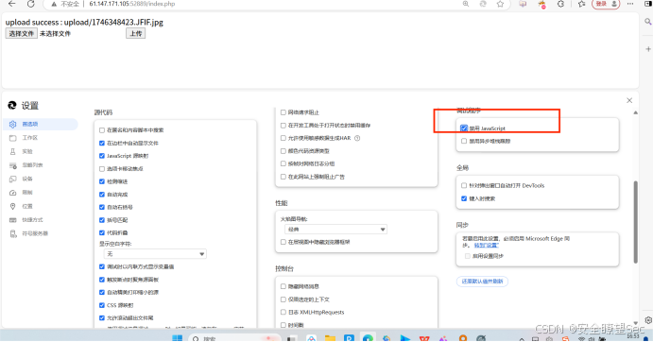The height and width of the screenshot is (342, 653).
Task: Select 首选项 in the settings sidebar
Action: tap(41, 124)
